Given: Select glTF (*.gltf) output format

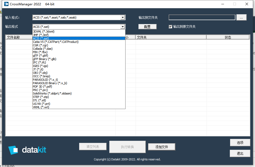Looking at the screenshot, I should tap(79, 56).
